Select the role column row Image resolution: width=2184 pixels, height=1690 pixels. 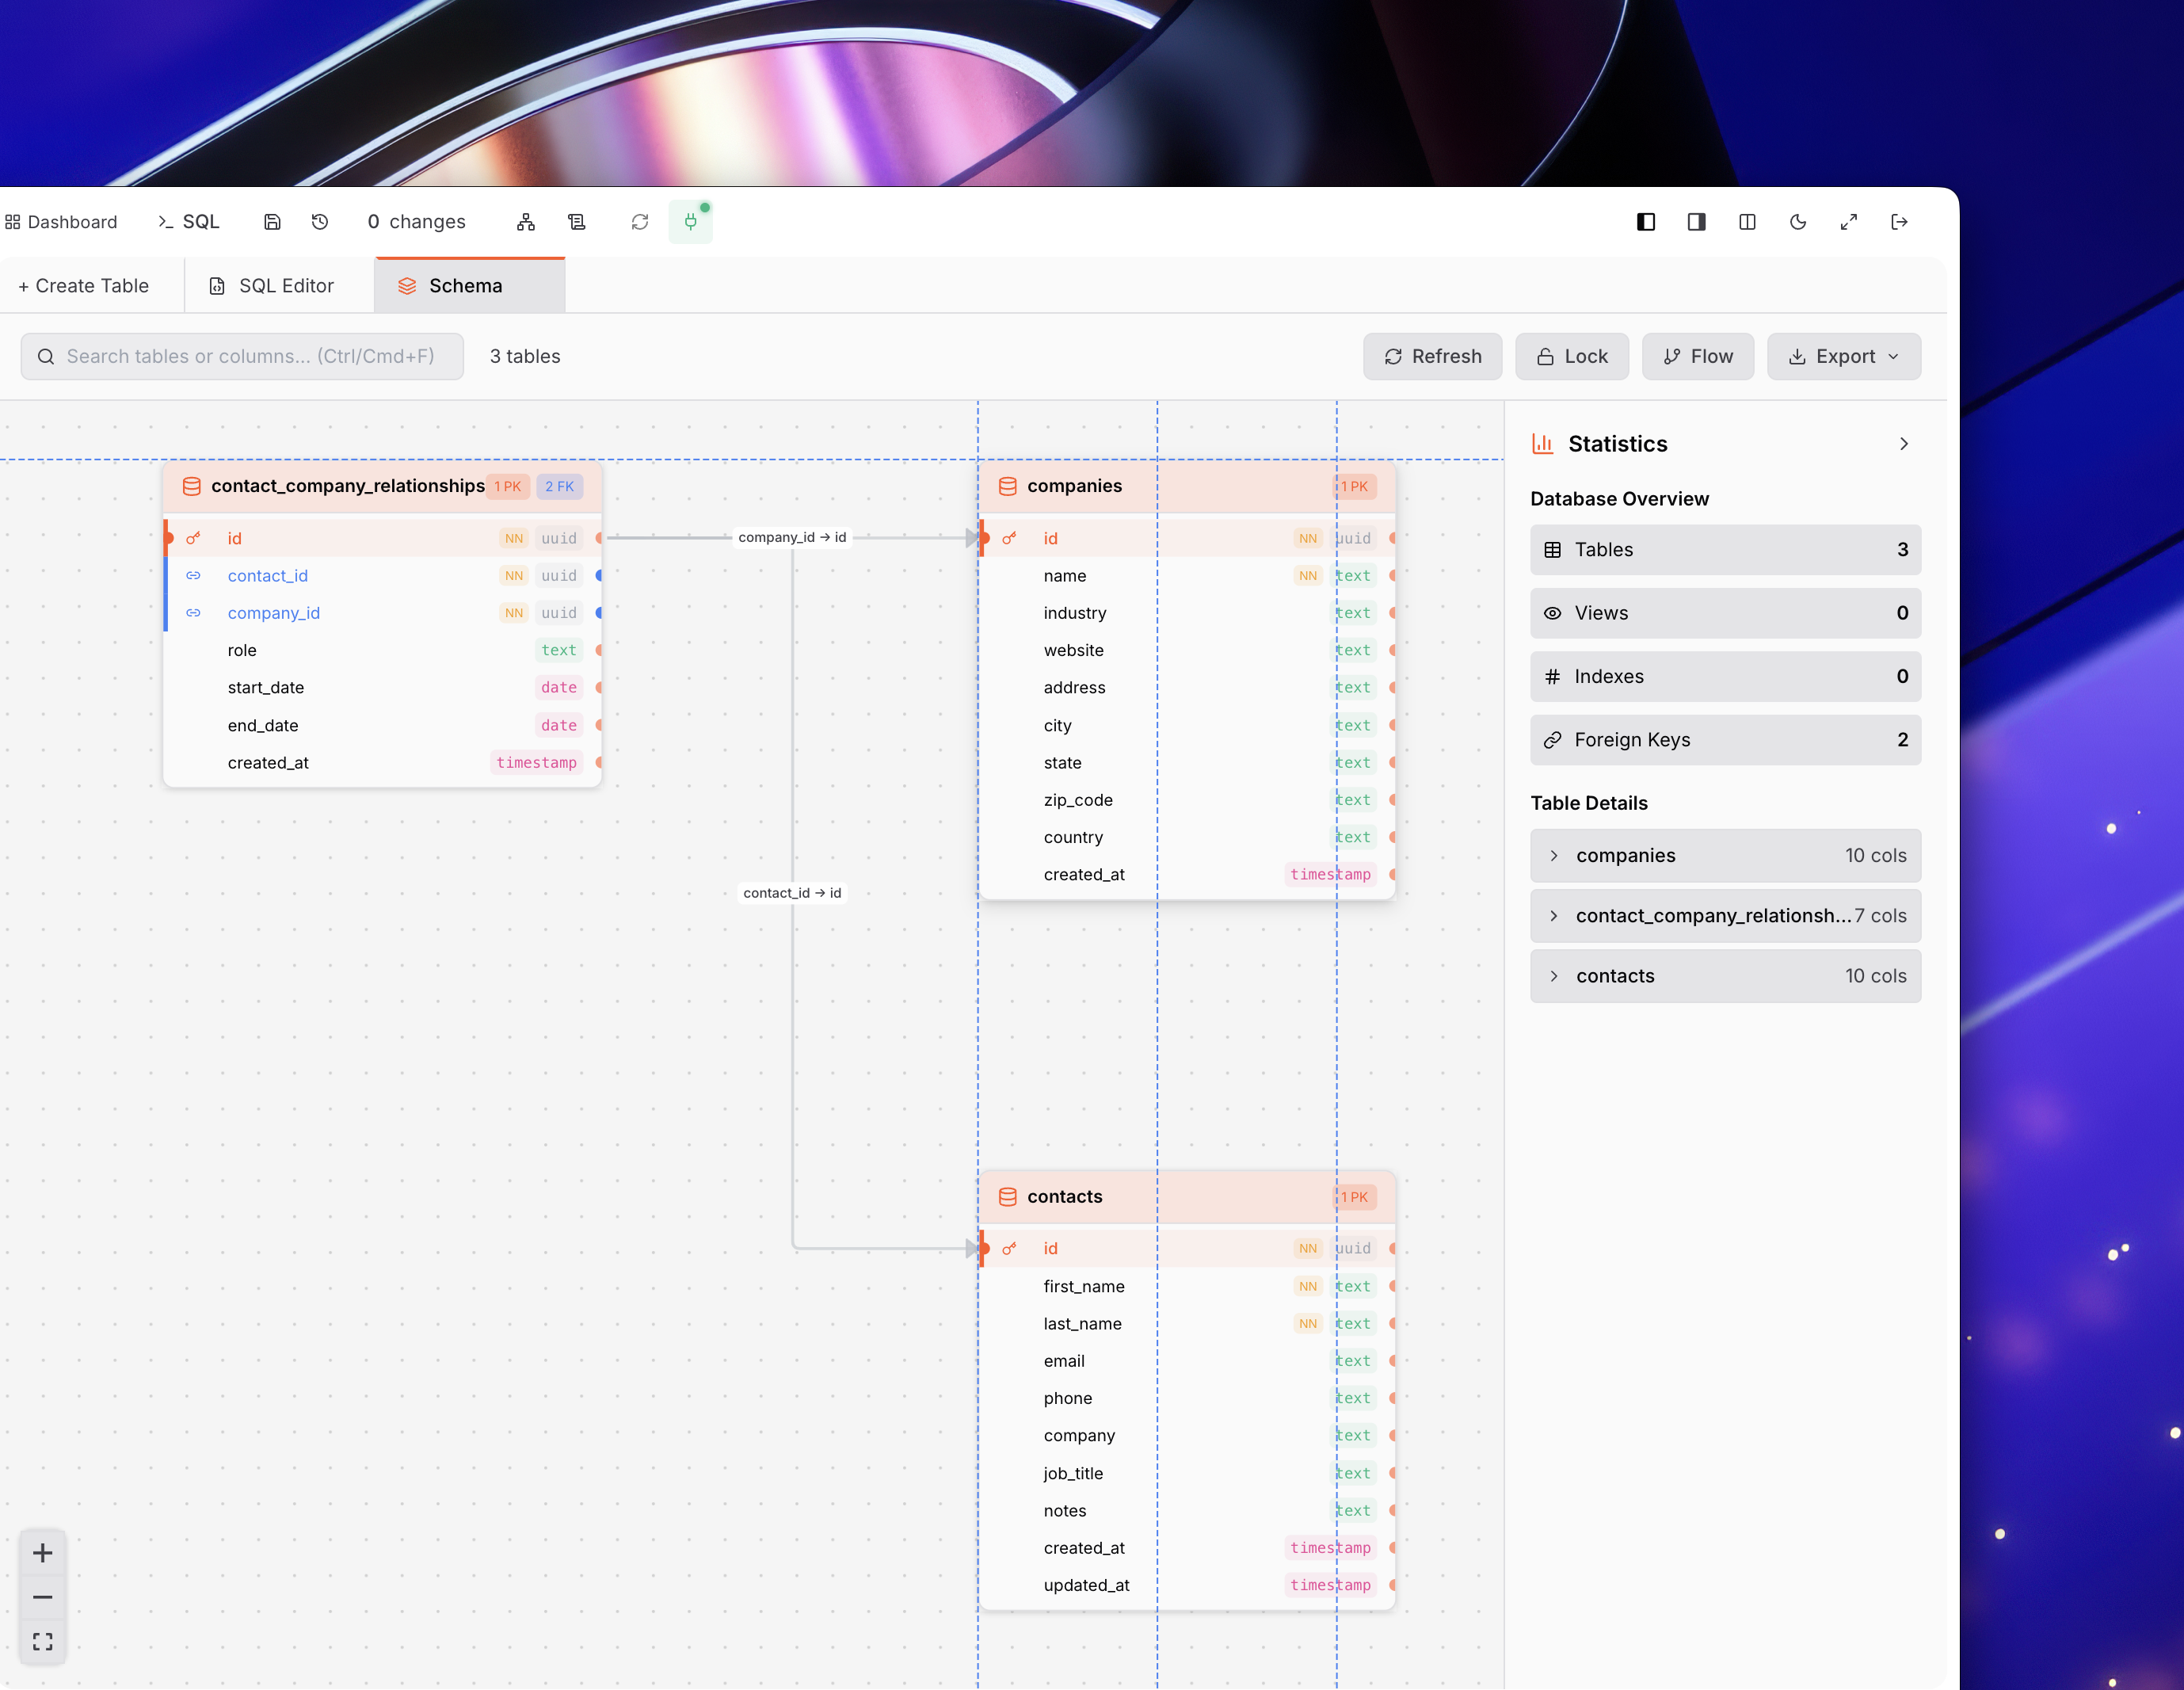point(383,651)
